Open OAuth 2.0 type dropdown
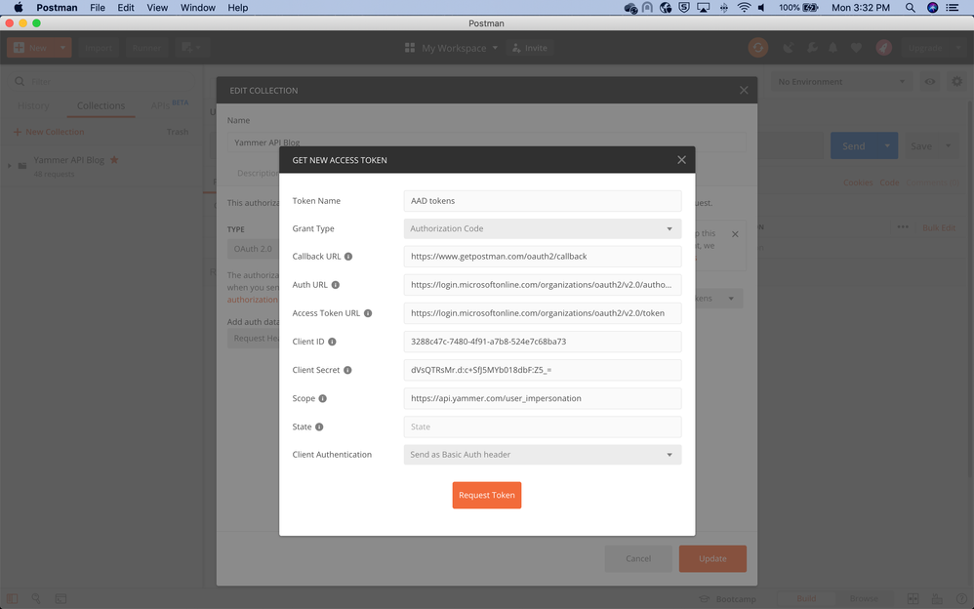 pyautogui.click(x=253, y=249)
